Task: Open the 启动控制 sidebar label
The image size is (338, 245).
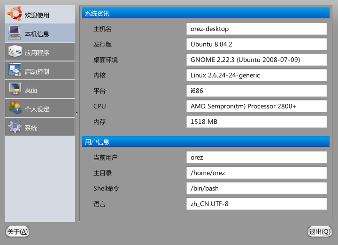Action: 37,71
